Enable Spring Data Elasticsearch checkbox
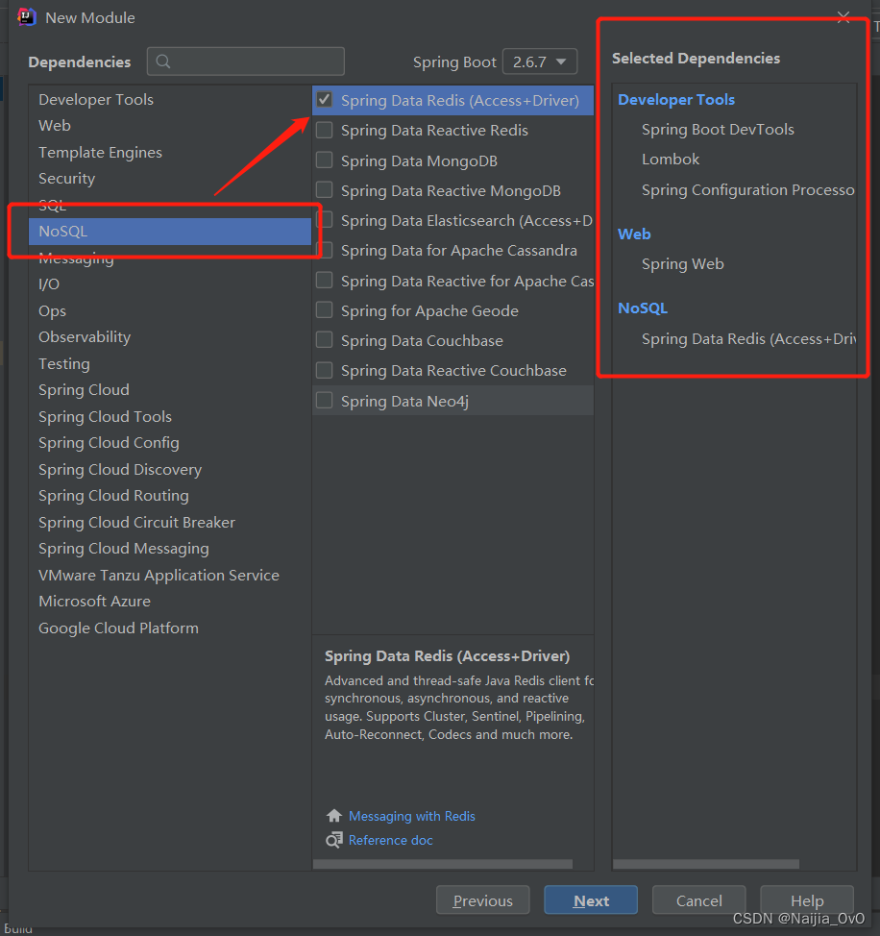 click(325, 220)
